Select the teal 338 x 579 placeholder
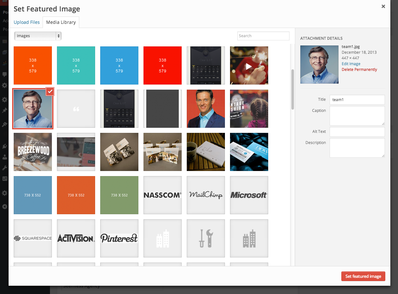 click(x=76, y=65)
